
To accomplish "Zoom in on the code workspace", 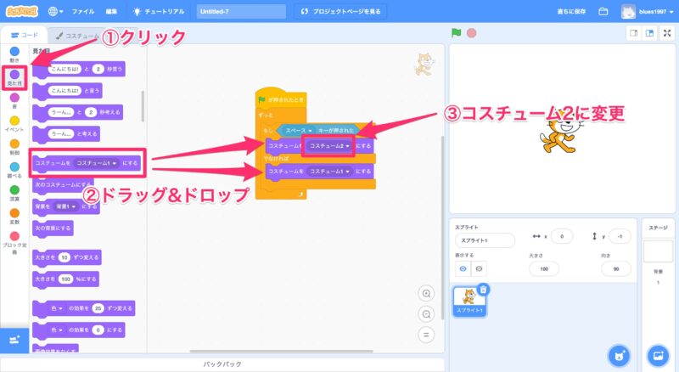I will click(x=427, y=293).
